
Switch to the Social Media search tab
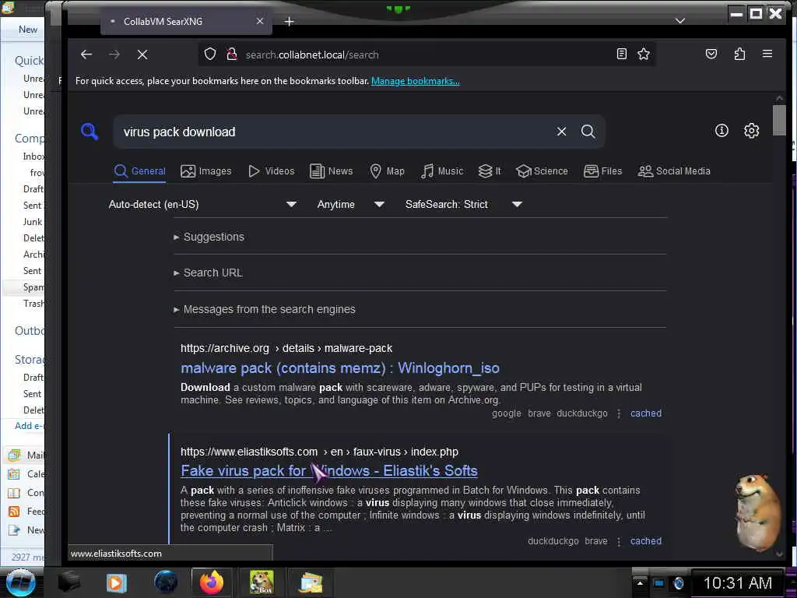674,171
